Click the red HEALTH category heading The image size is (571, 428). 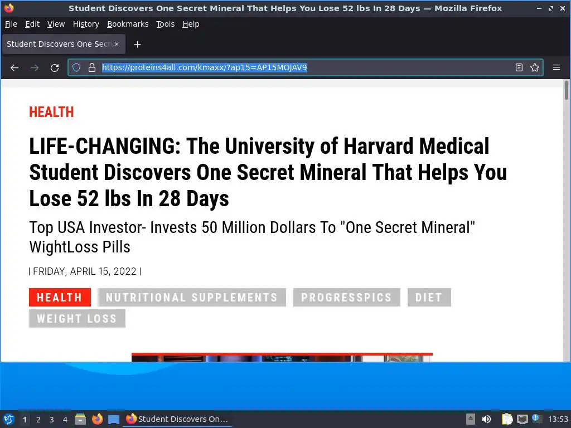point(51,112)
